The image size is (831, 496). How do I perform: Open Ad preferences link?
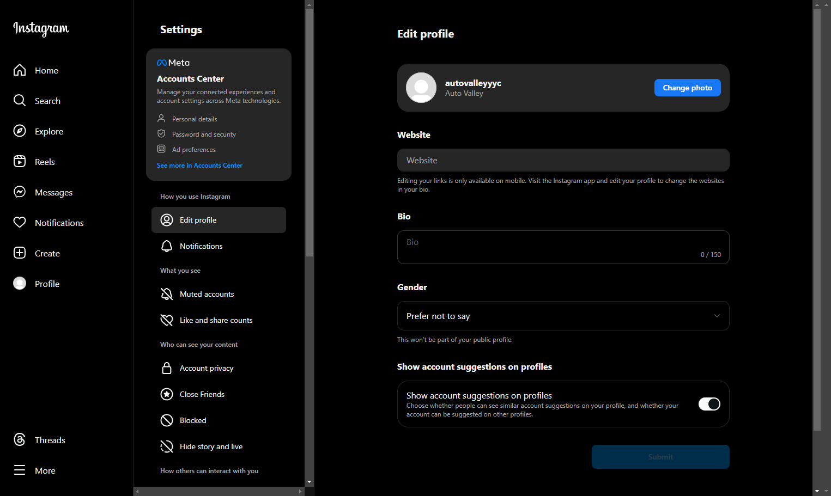point(194,149)
